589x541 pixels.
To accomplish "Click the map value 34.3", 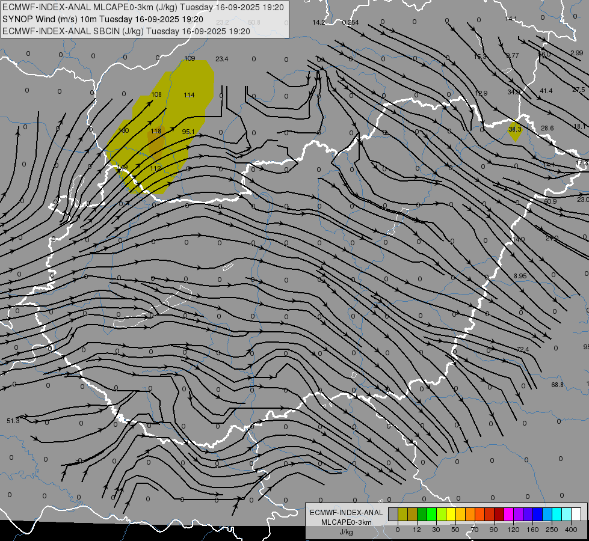I will (x=514, y=92).
